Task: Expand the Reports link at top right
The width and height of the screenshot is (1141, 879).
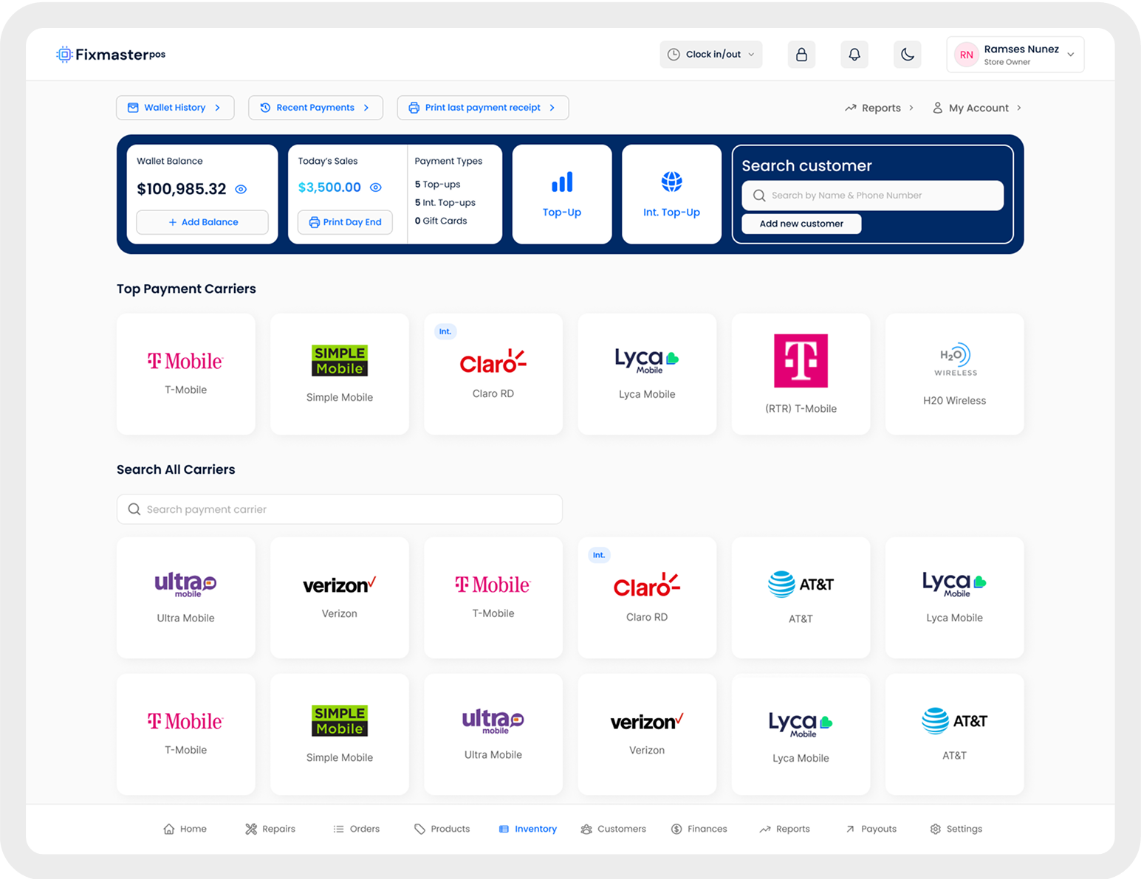Action: [x=880, y=108]
